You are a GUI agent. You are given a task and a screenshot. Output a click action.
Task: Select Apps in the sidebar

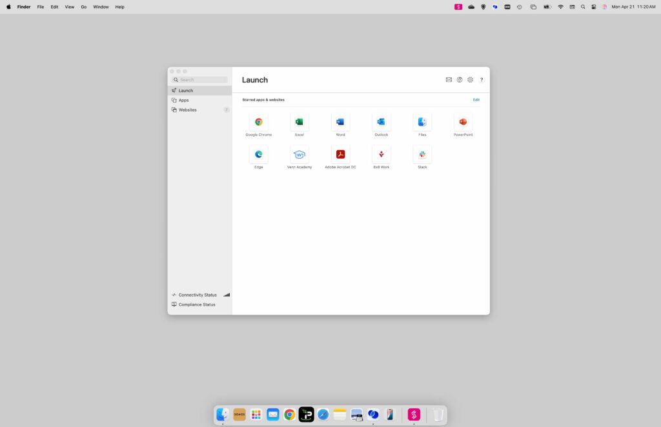(184, 100)
